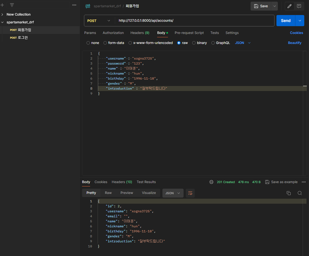Open collections three-dot options menu
The height and width of the screenshot is (256, 309).
(x=74, y=5)
